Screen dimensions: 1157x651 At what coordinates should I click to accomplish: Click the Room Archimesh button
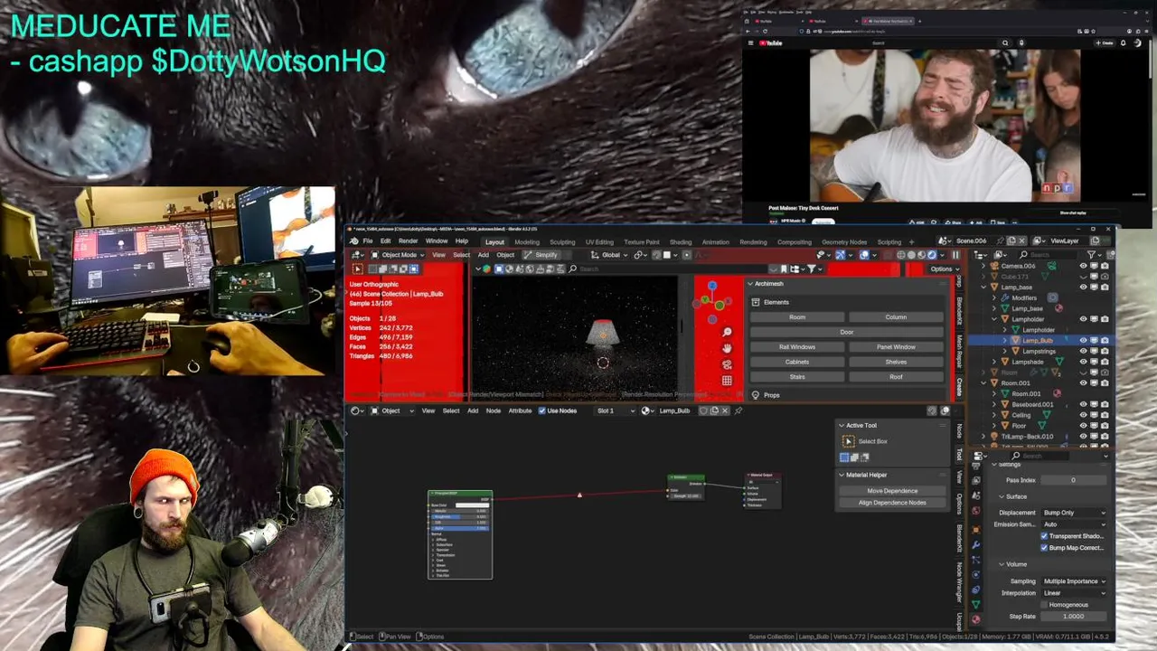pyautogui.click(x=797, y=317)
